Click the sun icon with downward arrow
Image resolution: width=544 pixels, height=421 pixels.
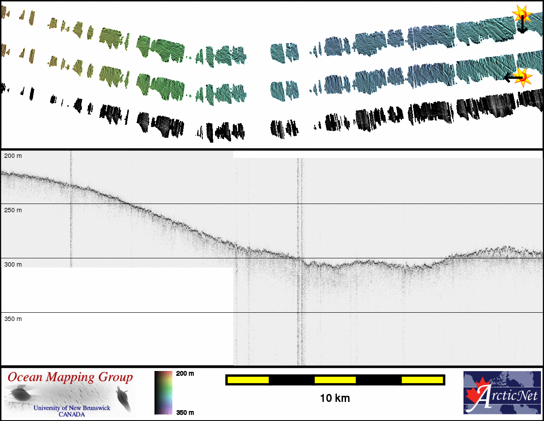[x=522, y=17]
